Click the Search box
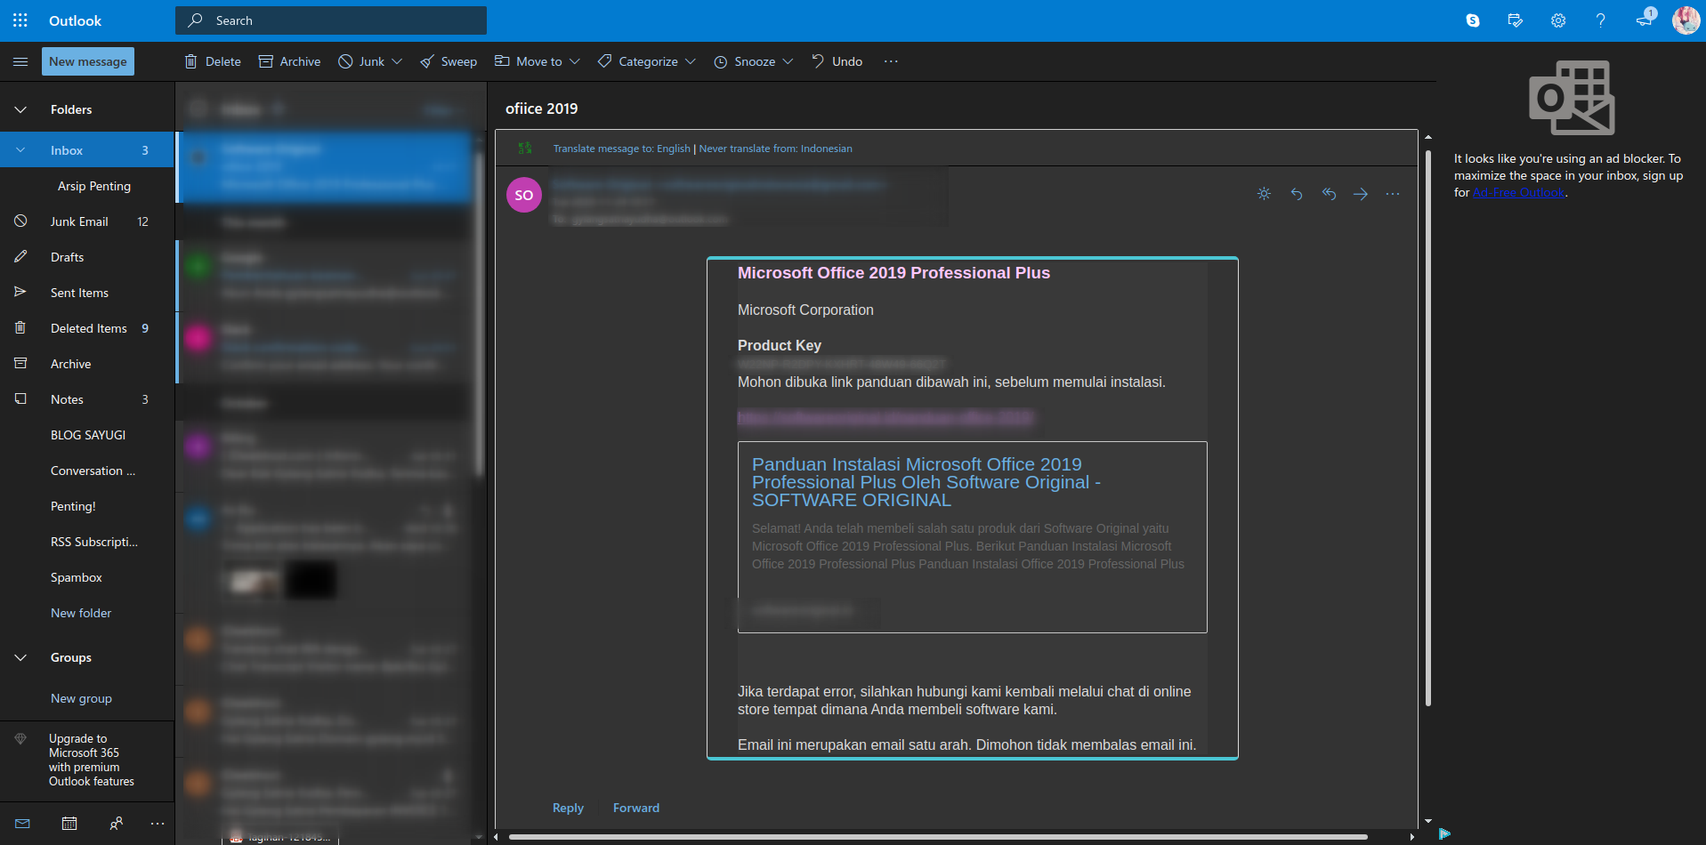Screen dimensions: 1706x845 pyautogui.click(x=331, y=20)
